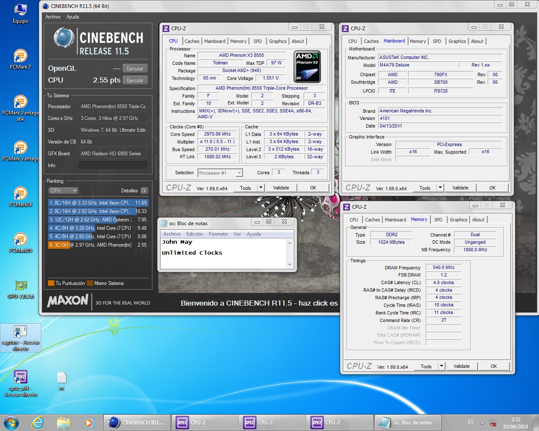Switch to Caches tab in first CPU-Z window

(192, 41)
